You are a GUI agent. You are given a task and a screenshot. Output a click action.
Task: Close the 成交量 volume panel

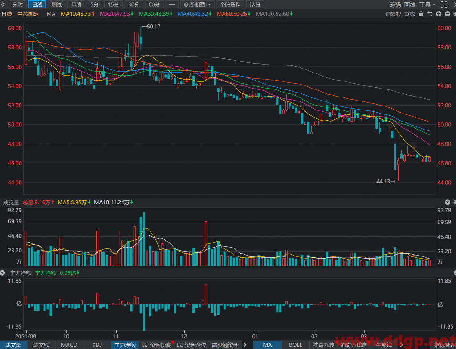pyautogui.click(x=448, y=202)
